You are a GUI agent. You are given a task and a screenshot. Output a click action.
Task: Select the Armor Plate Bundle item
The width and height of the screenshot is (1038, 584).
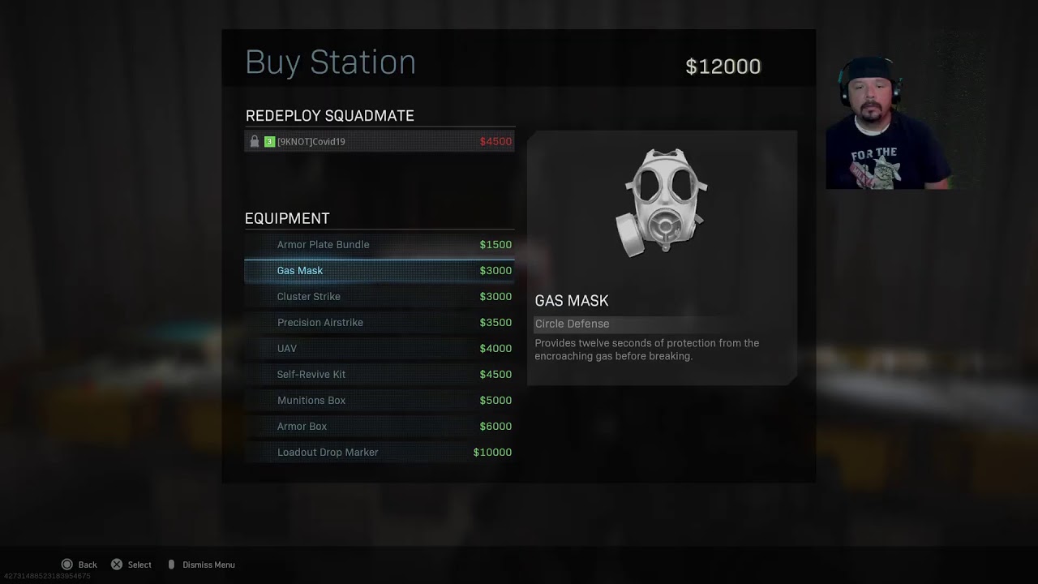(x=380, y=244)
